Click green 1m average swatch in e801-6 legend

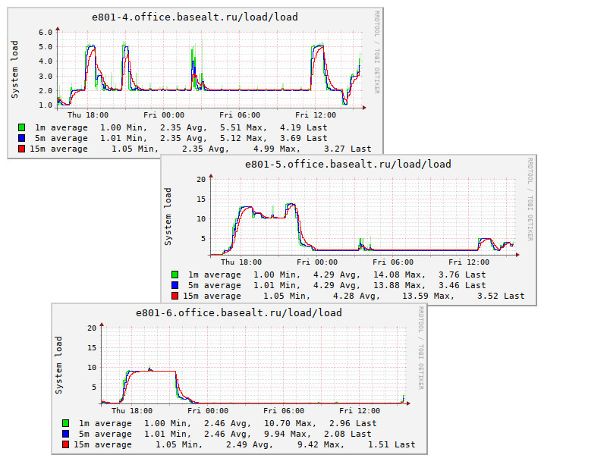[66, 423]
